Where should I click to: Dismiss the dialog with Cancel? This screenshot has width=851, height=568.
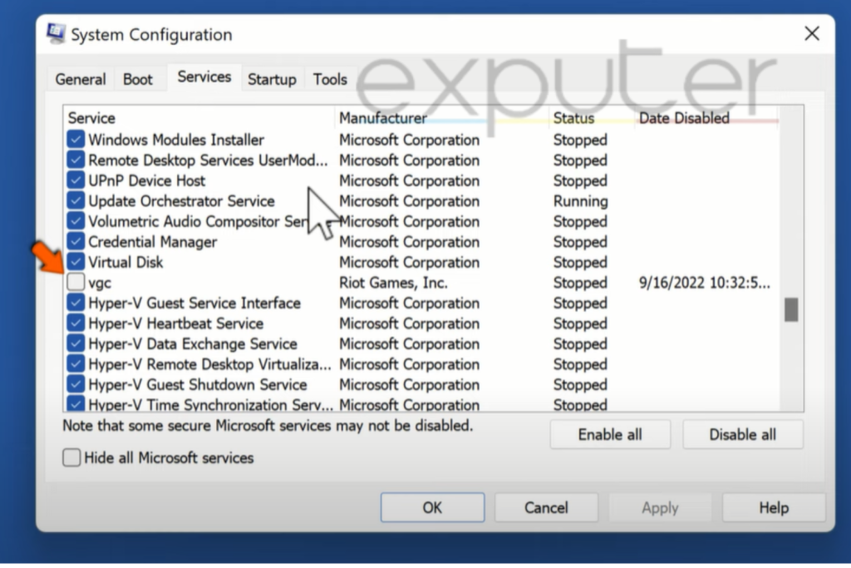tap(546, 507)
